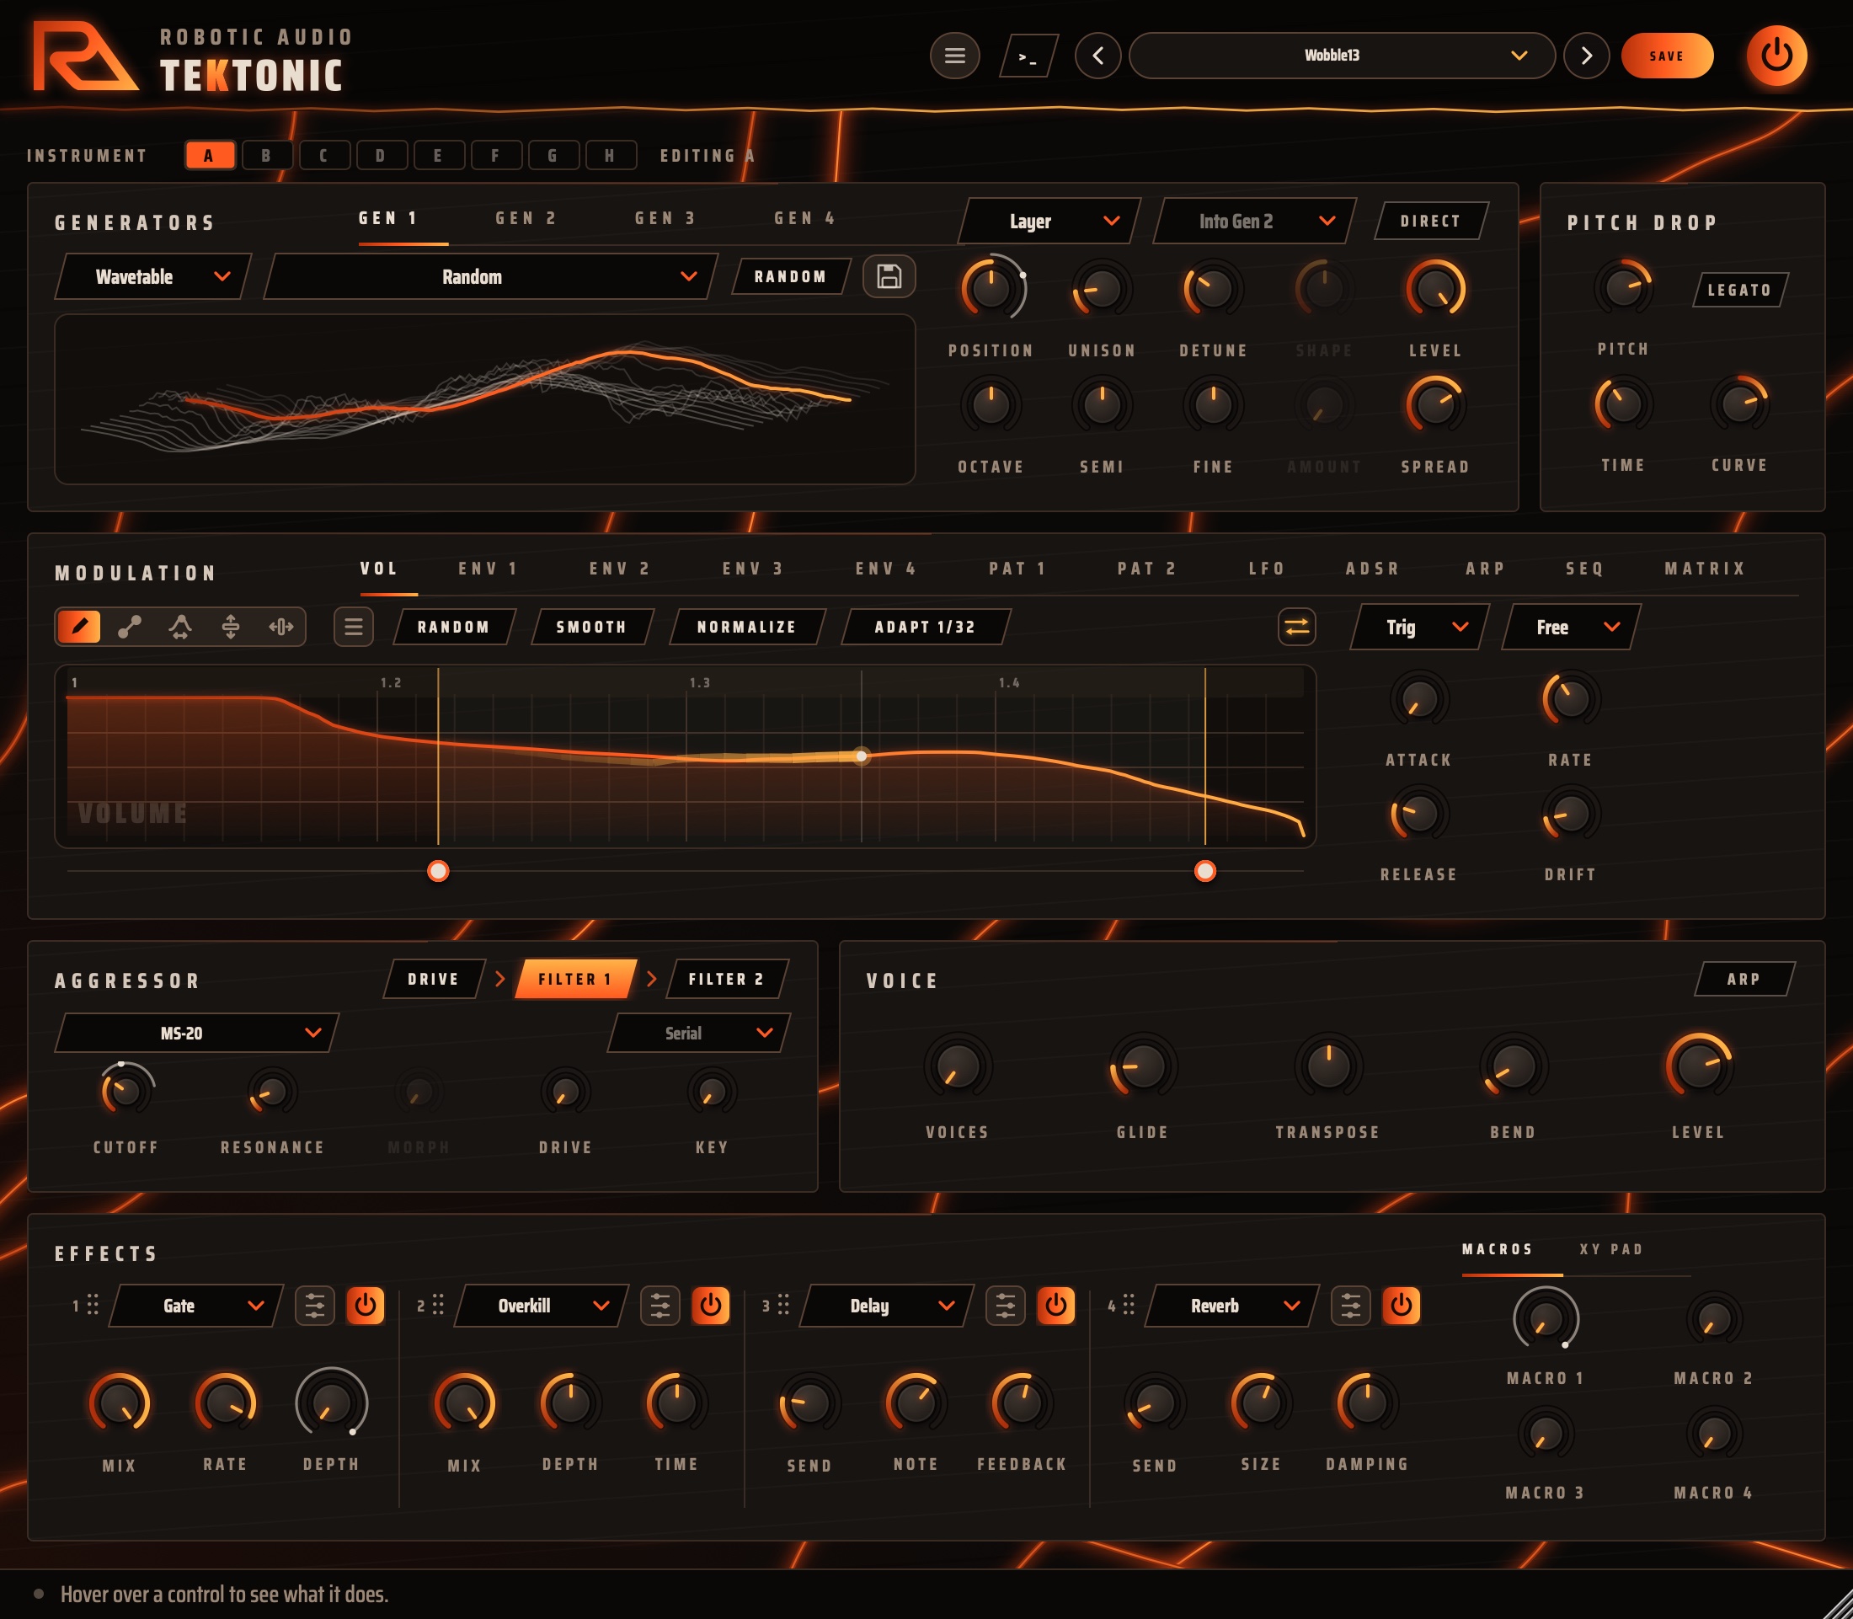Click the main power button
The image size is (1853, 1619).
[x=1776, y=55]
